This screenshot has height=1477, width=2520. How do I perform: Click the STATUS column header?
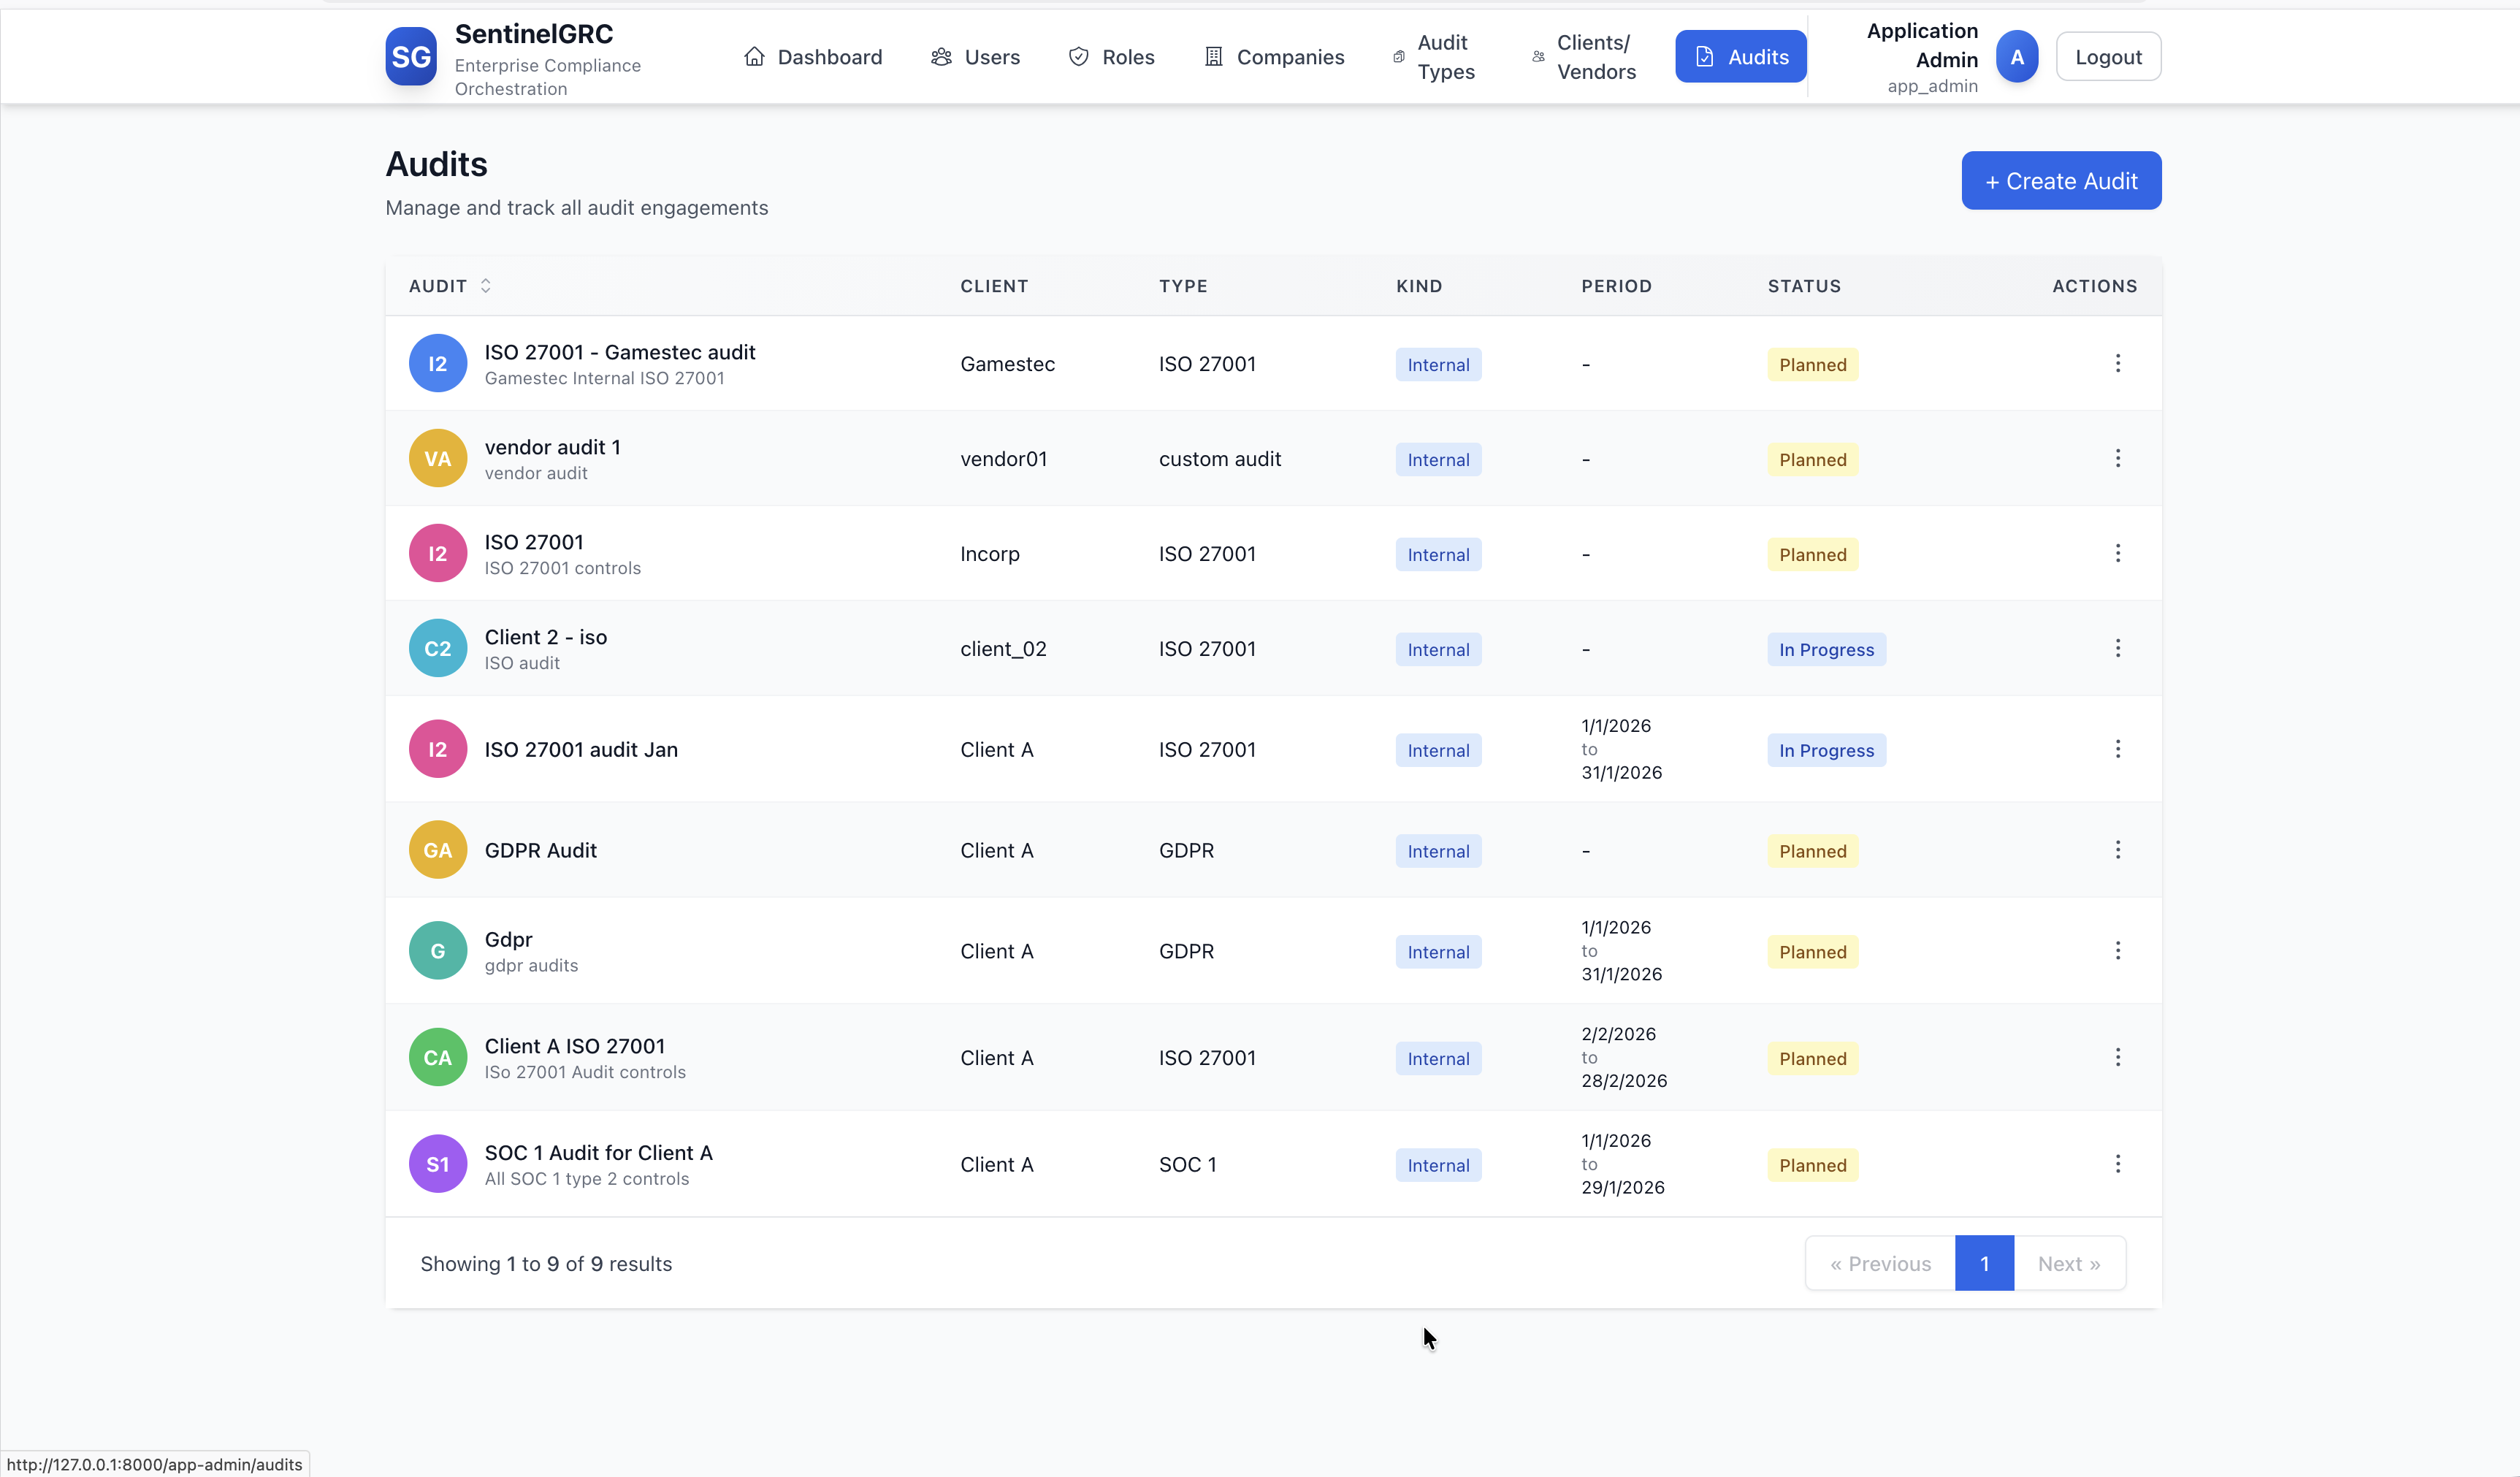tap(1804, 286)
